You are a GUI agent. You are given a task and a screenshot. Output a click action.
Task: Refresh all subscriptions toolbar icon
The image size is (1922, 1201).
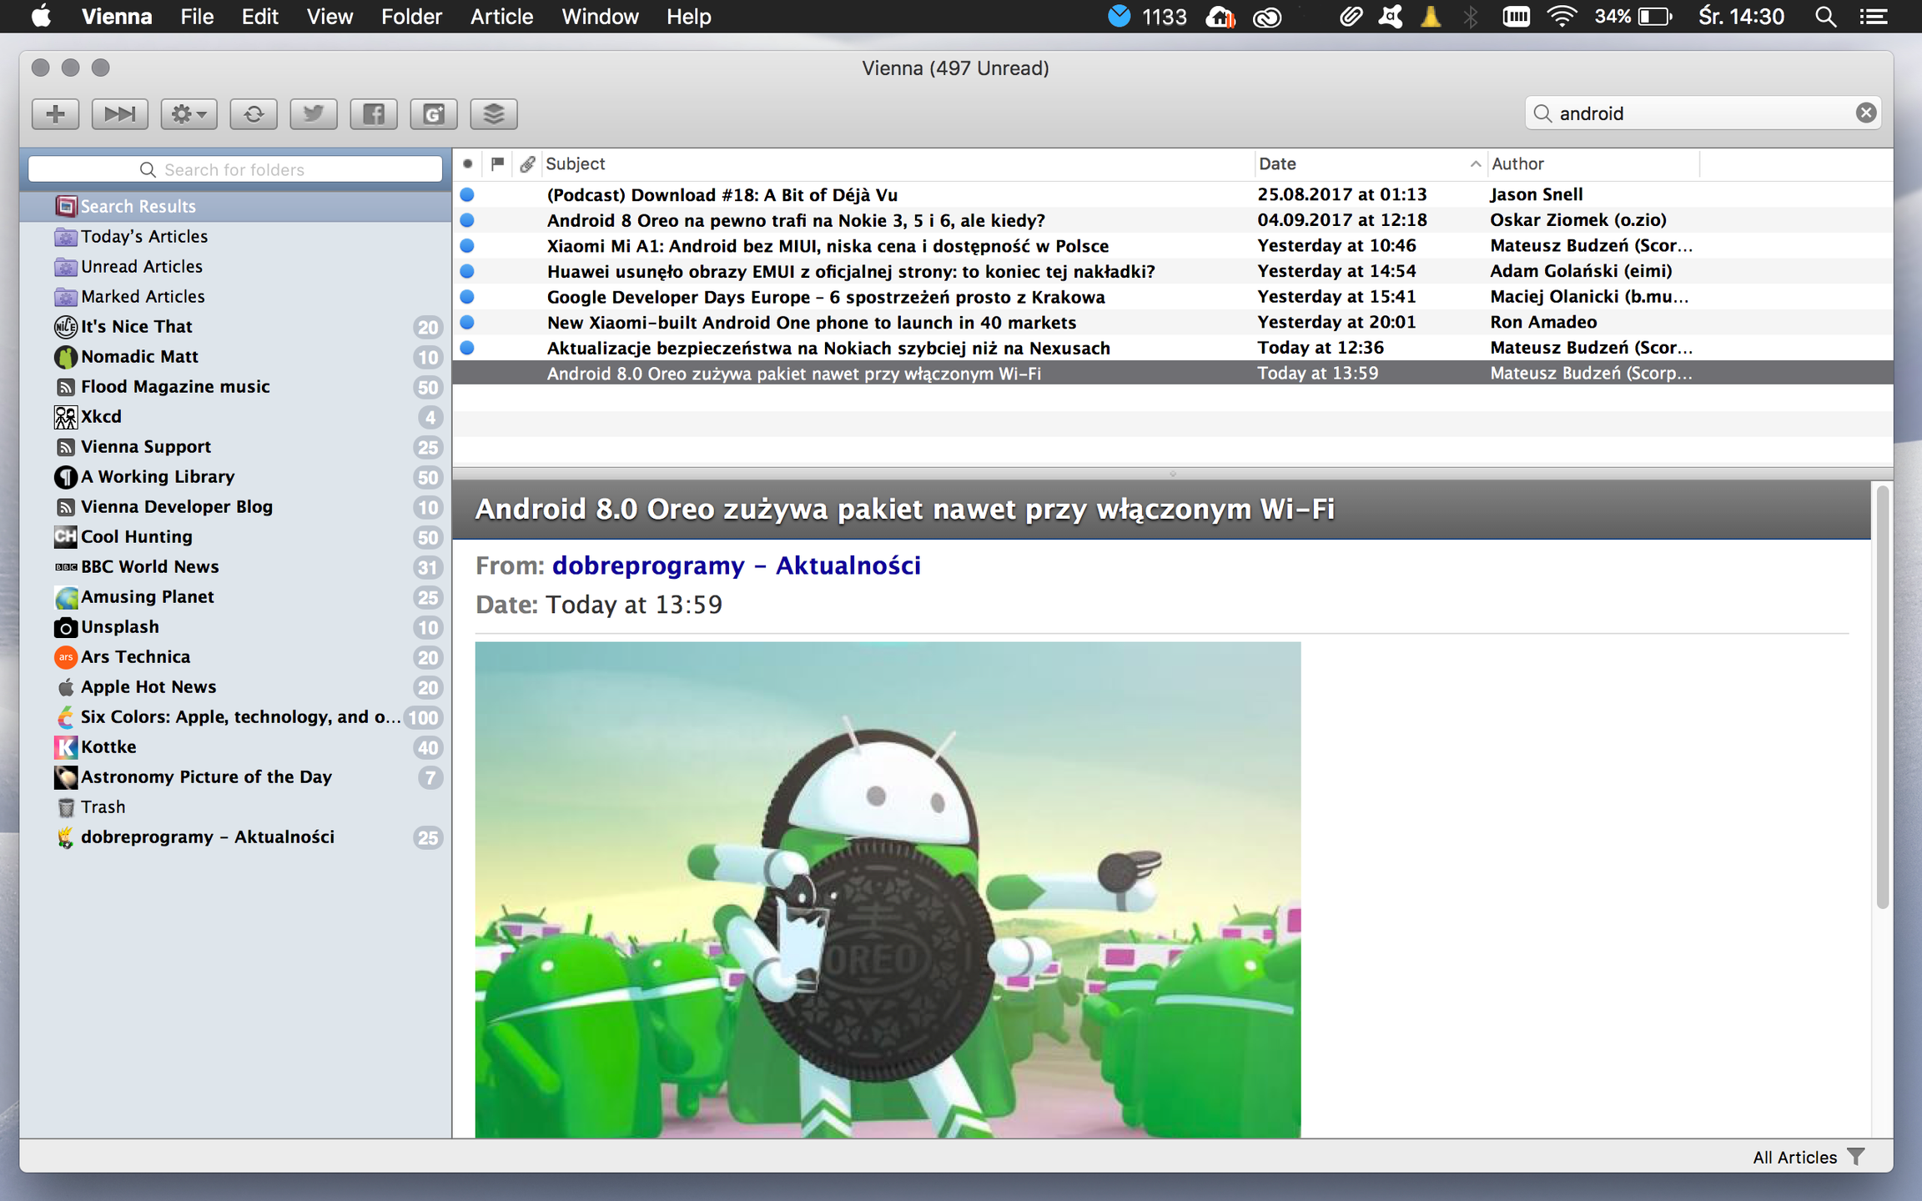[x=254, y=113]
